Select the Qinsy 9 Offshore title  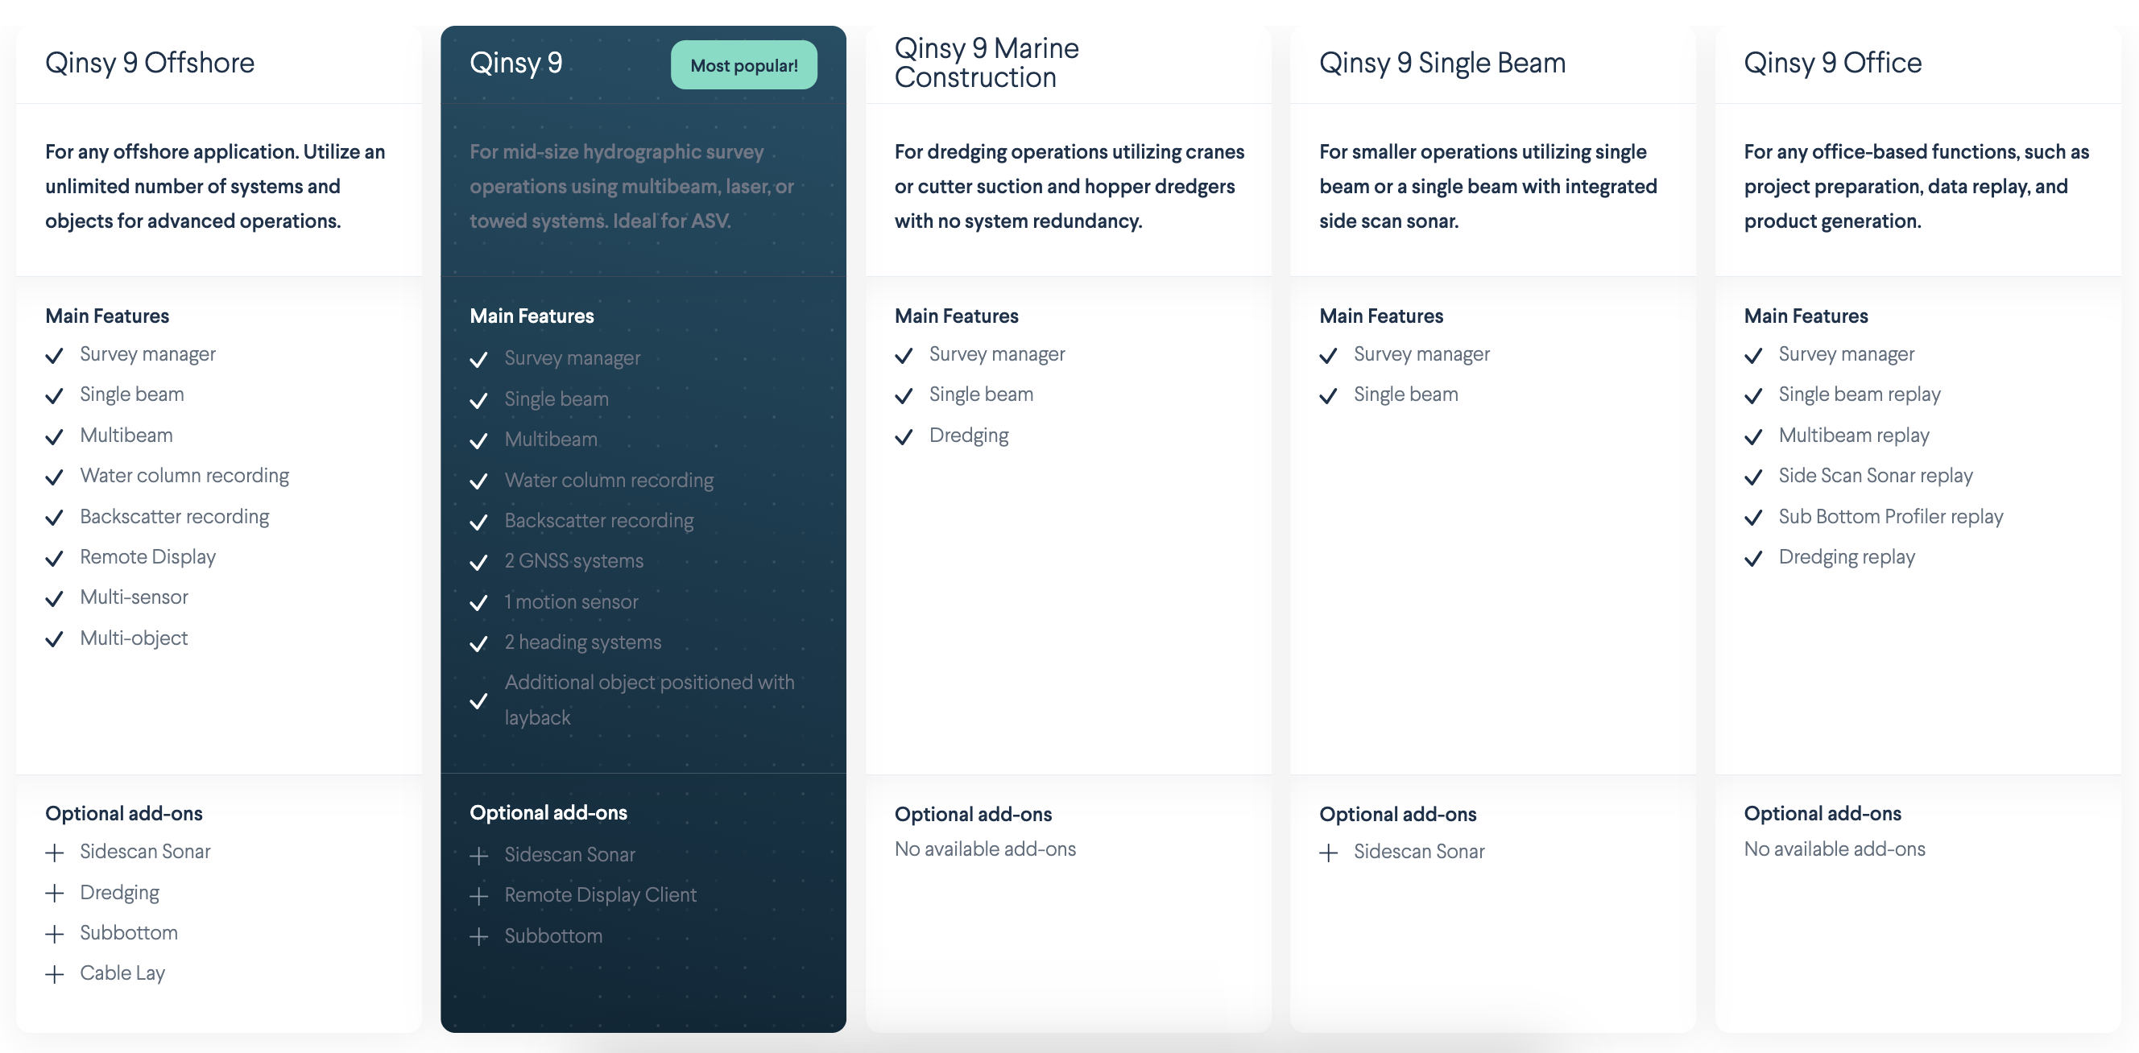[x=150, y=63]
